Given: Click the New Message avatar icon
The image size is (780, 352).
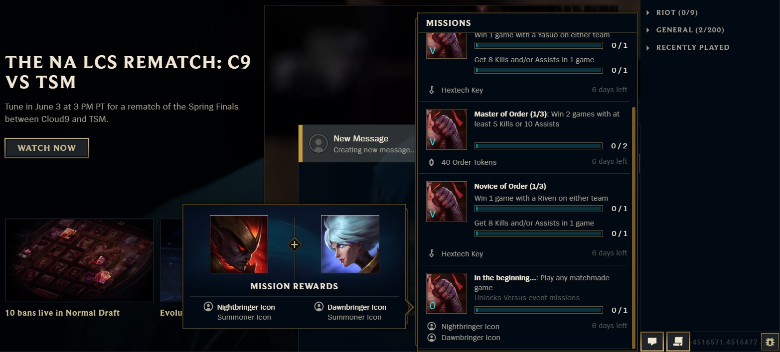Looking at the screenshot, I should pyautogui.click(x=318, y=143).
